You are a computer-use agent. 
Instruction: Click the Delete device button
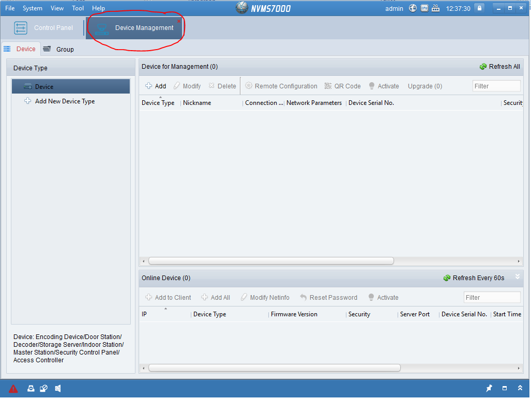(x=222, y=86)
